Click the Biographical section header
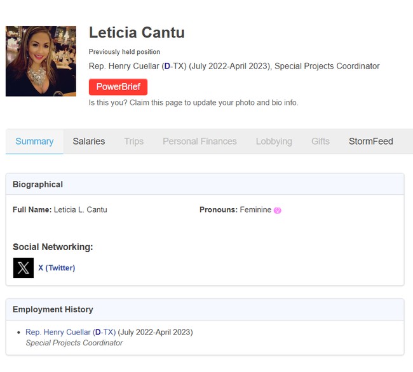 coord(37,185)
